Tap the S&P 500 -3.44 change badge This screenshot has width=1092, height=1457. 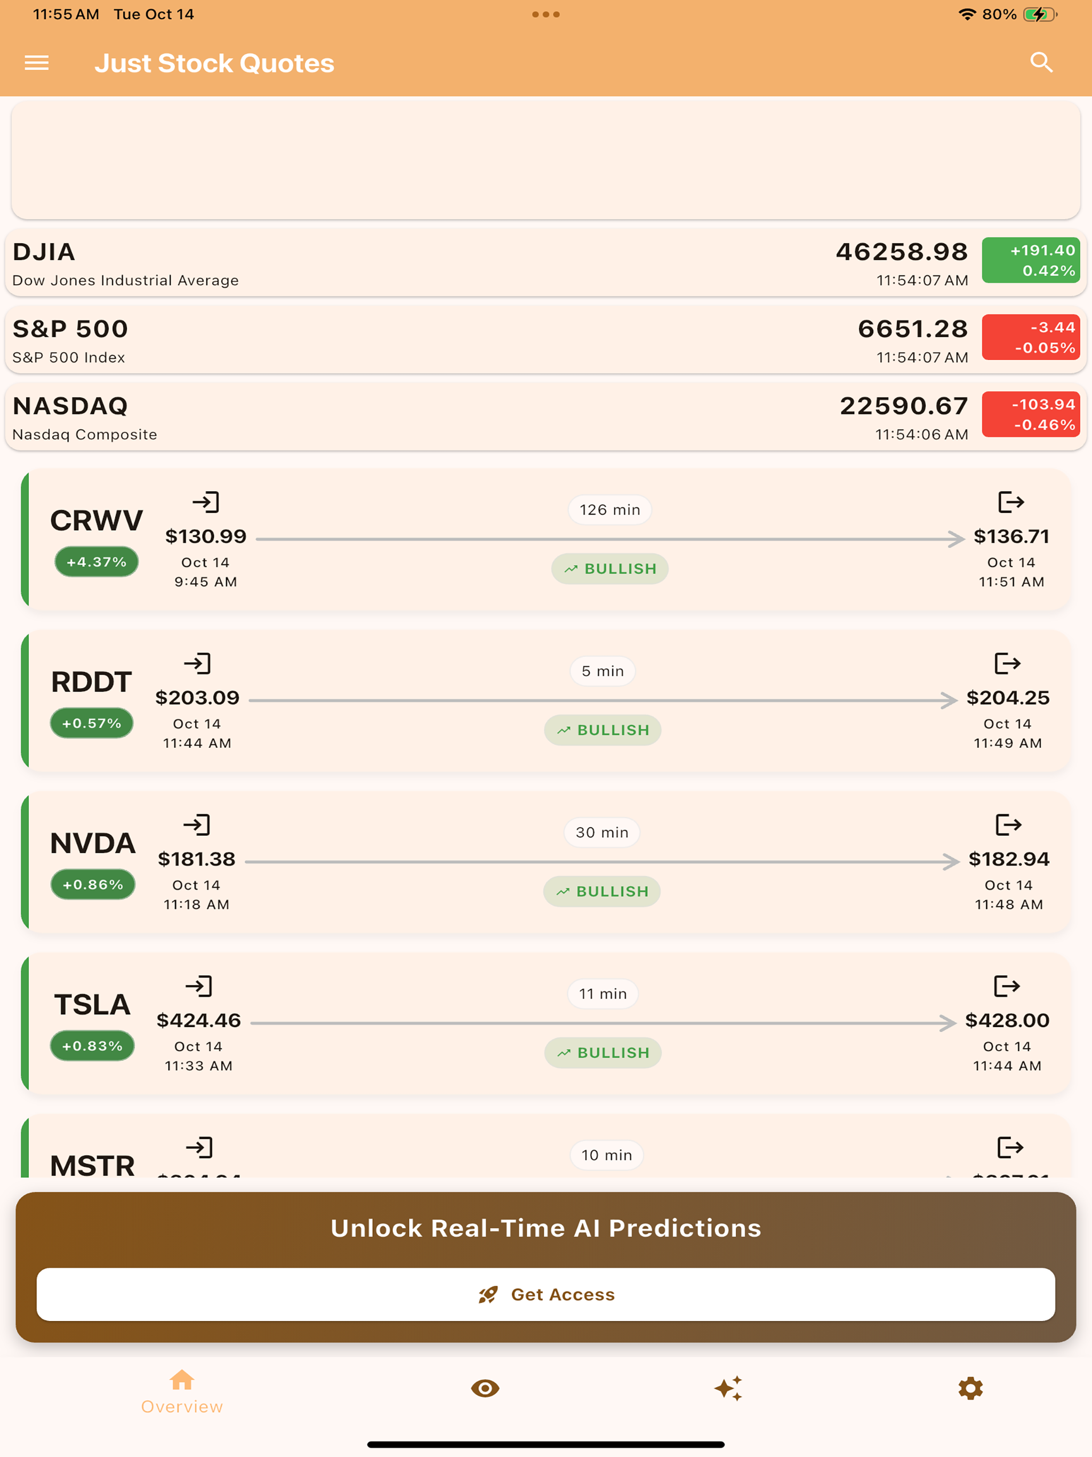[x=1031, y=337]
